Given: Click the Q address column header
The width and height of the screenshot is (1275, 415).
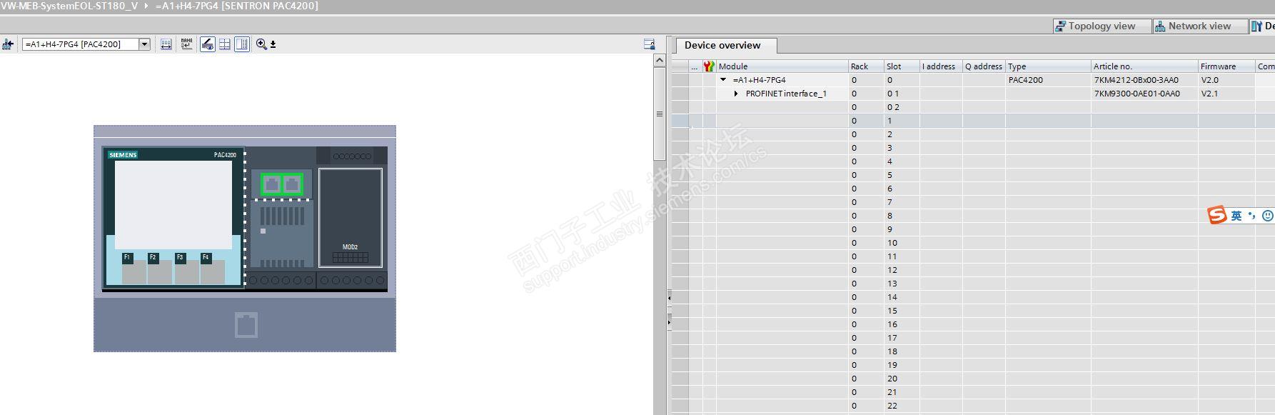Looking at the screenshot, I should tap(984, 66).
